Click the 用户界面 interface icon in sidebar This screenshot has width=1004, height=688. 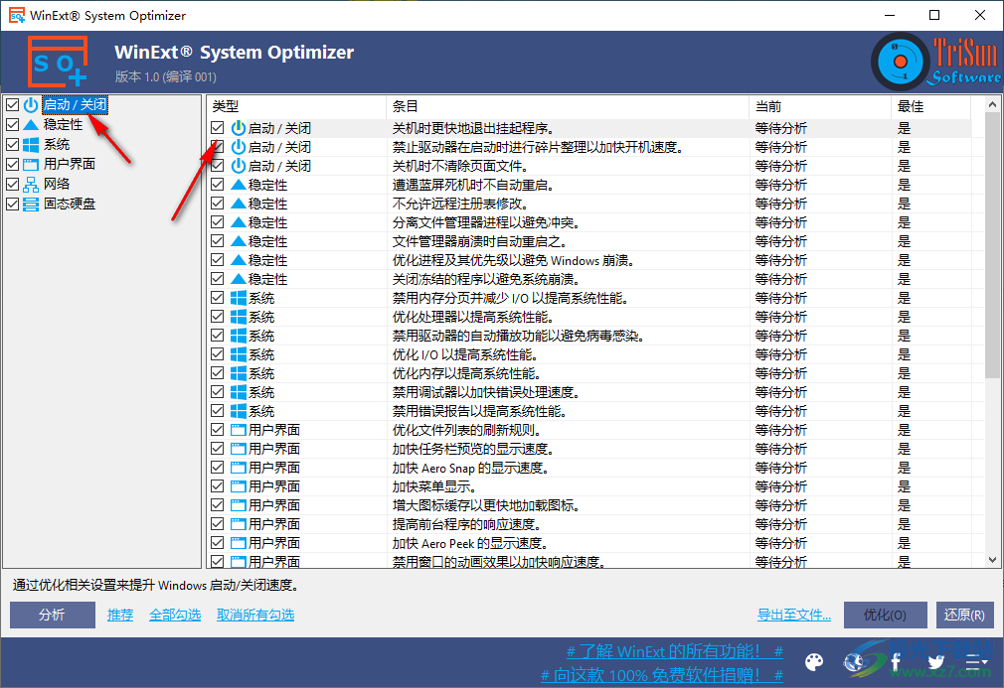(32, 163)
